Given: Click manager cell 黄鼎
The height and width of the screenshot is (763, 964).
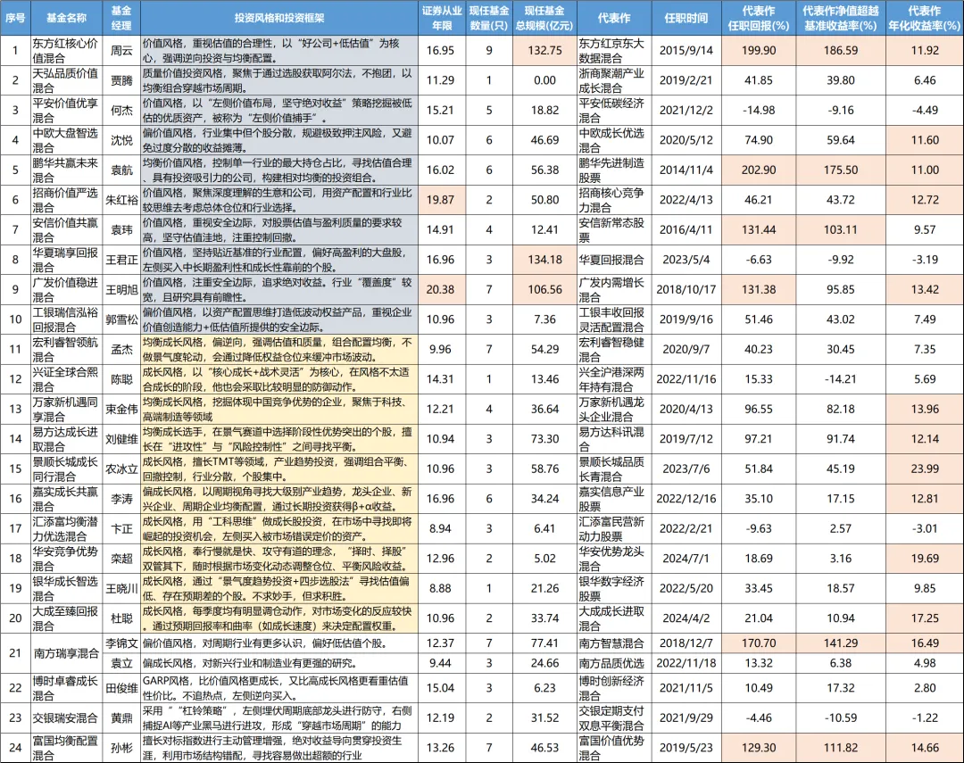Looking at the screenshot, I should tap(121, 718).
